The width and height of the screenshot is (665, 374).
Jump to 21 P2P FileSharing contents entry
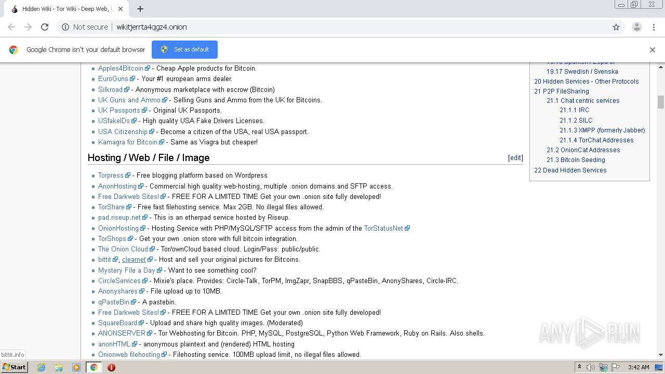(562, 91)
